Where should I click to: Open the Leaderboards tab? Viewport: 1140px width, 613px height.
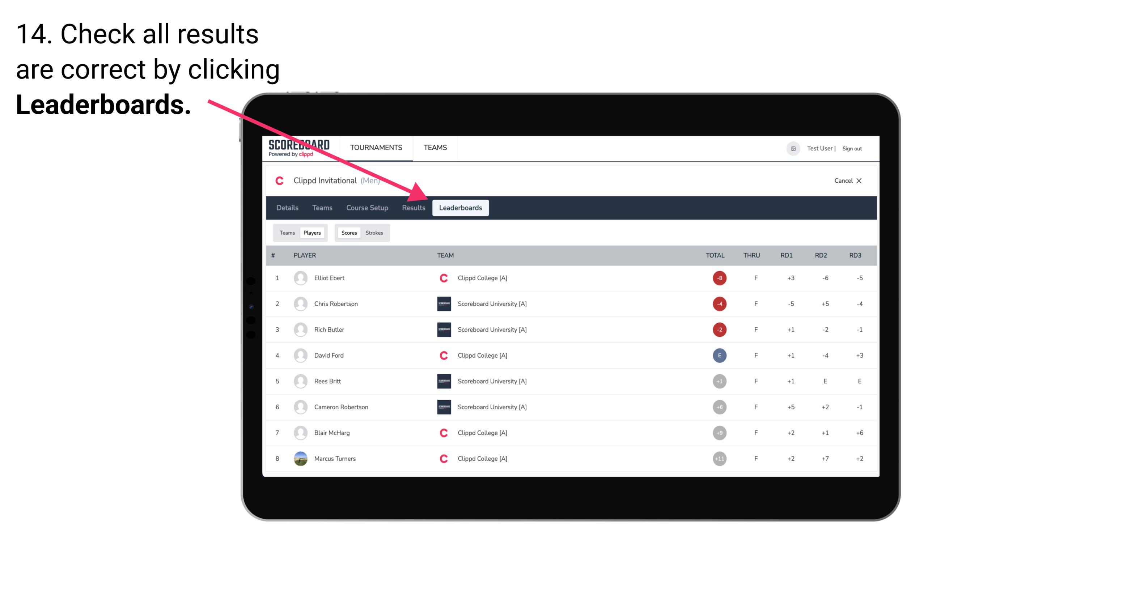click(461, 208)
